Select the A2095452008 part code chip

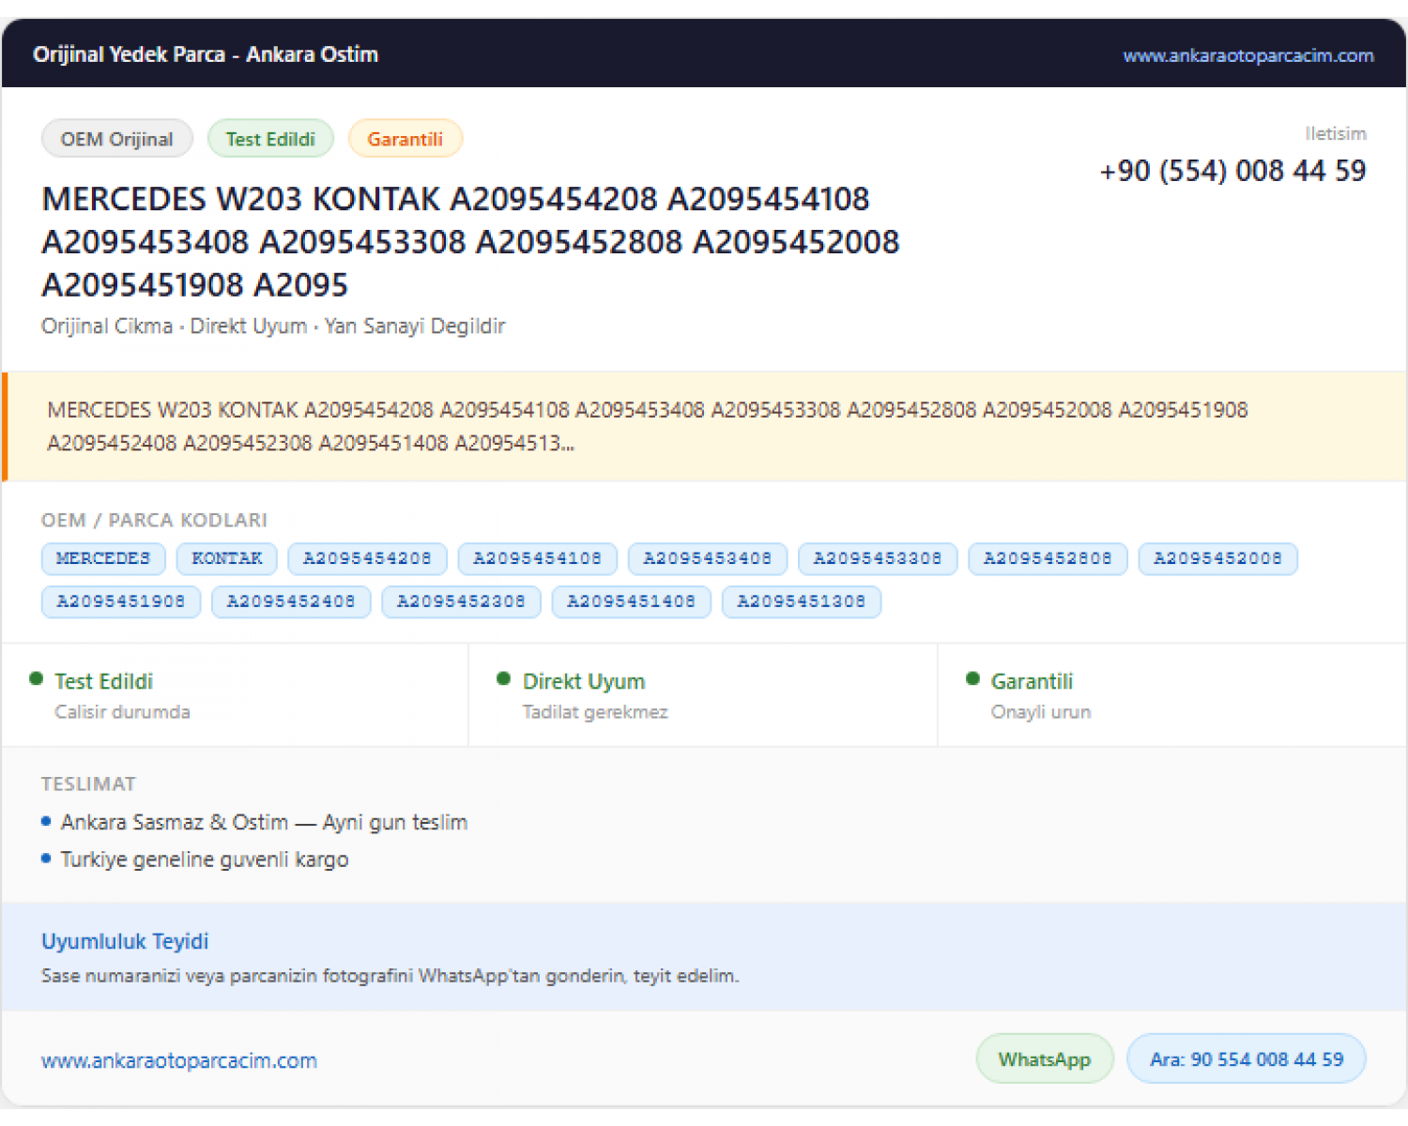coord(1217,558)
